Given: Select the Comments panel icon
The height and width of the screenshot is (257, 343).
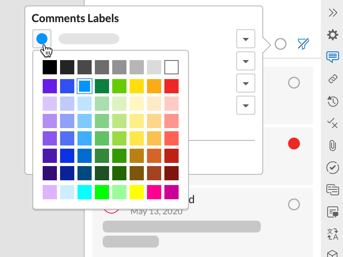Looking at the screenshot, I should [x=333, y=57].
